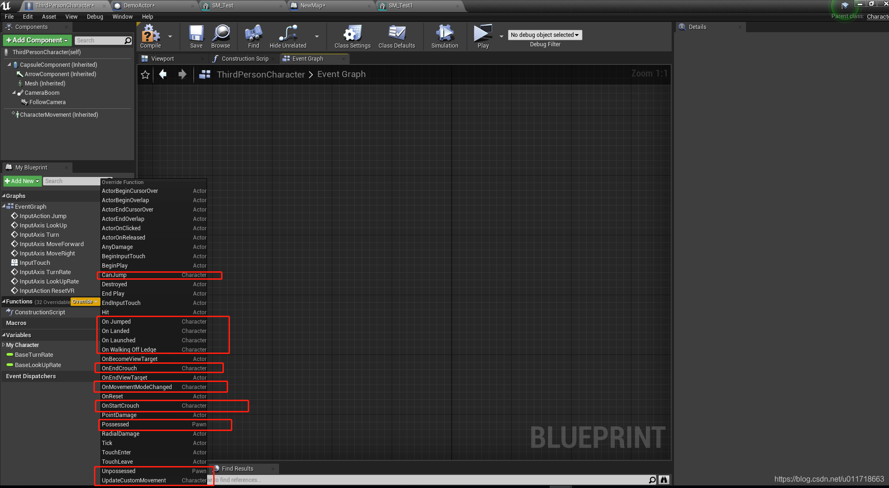Open the File menu
The width and height of the screenshot is (889, 488).
point(9,17)
